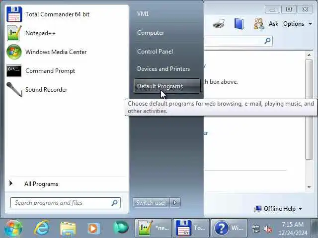The height and width of the screenshot is (238, 318).
Task: Click the Start menu search magnifier icon
Action: click(x=115, y=203)
